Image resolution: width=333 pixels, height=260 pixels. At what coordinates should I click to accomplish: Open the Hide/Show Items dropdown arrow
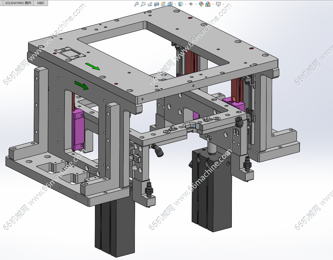click(196, 4)
